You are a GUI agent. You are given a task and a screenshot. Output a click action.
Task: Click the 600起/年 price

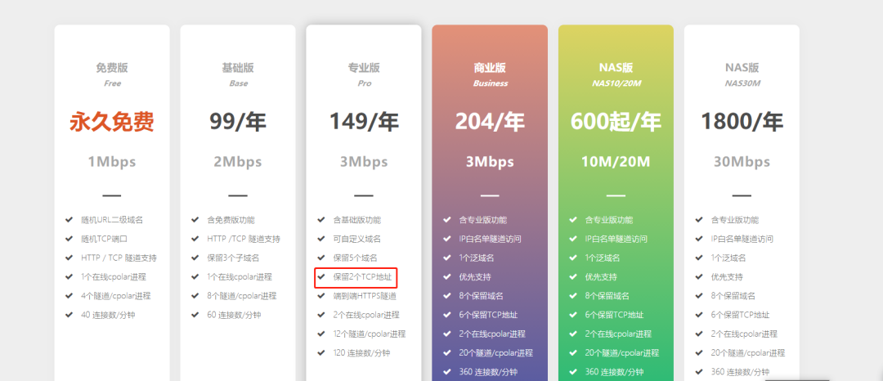[616, 122]
